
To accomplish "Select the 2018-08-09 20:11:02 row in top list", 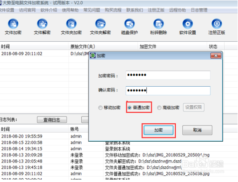I will (x=44, y=54).
